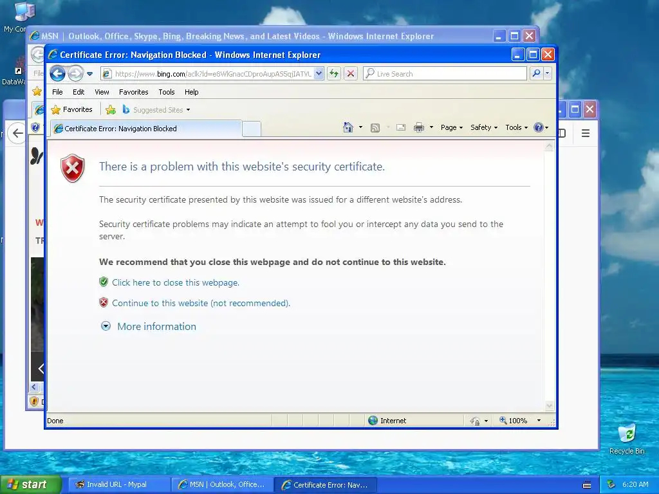Click the 100% zoom level button
Viewport: 659px width, 494px height.
[514, 421]
